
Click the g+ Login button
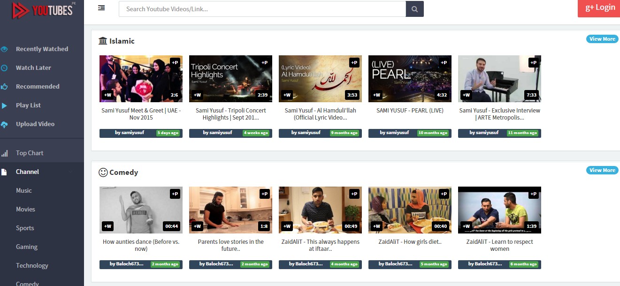point(599,8)
